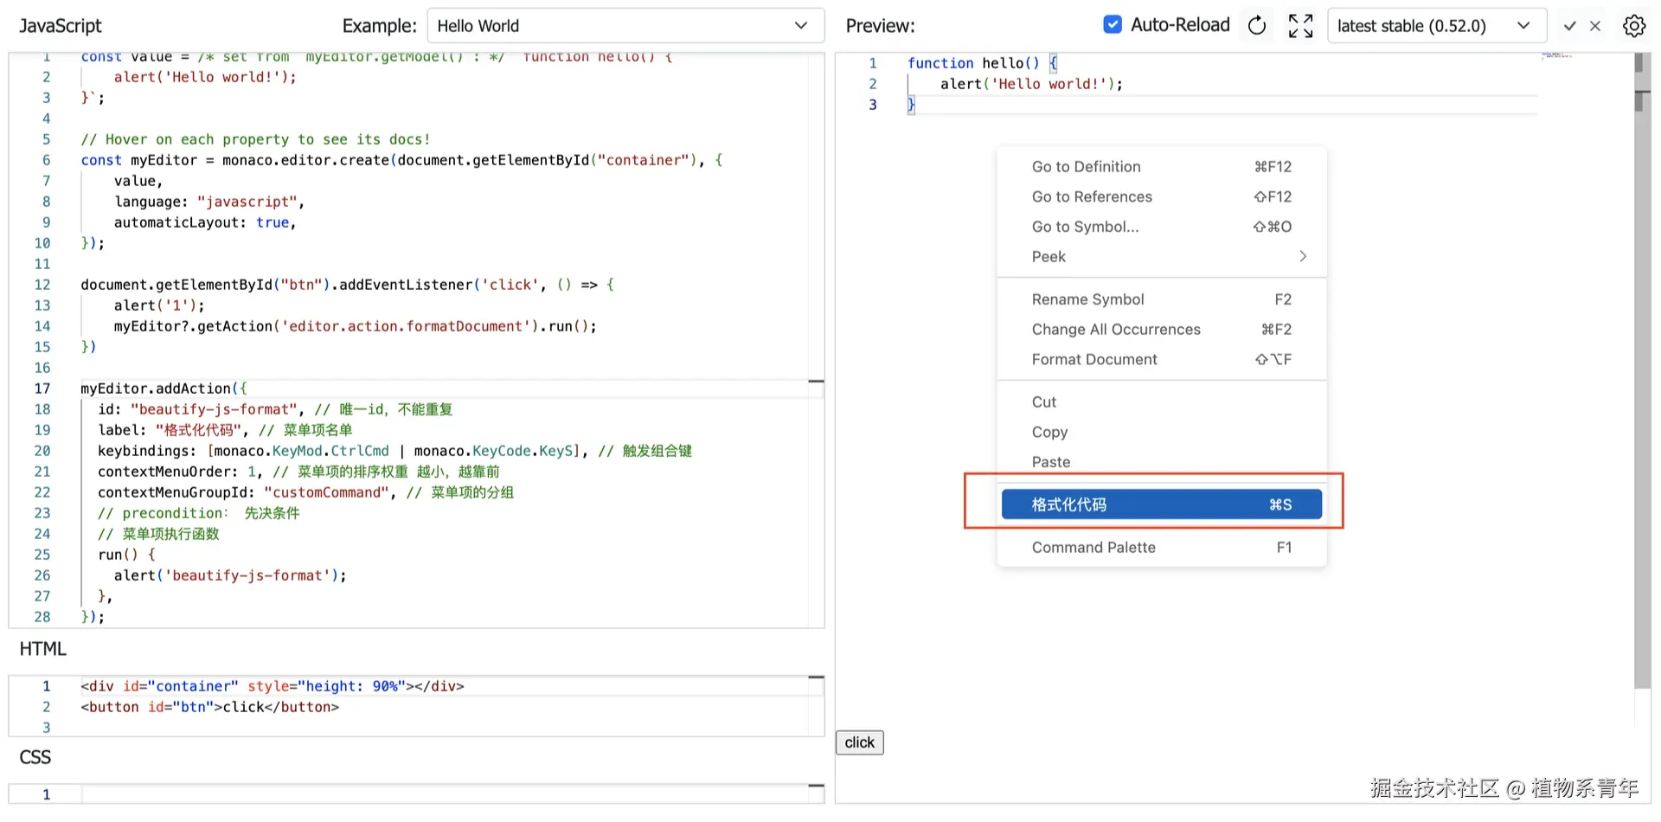This screenshot has height=822, width=1661.
Task: Click the preview editor minimap thumbnail
Action: pyautogui.click(x=1556, y=55)
